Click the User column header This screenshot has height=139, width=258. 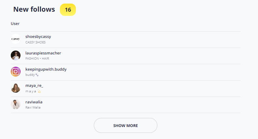pos(15,24)
